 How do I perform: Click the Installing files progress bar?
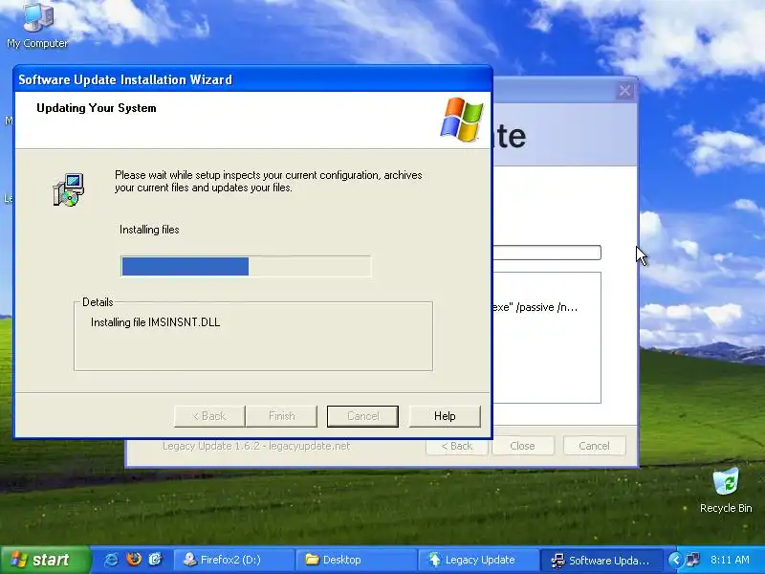click(246, 267)
